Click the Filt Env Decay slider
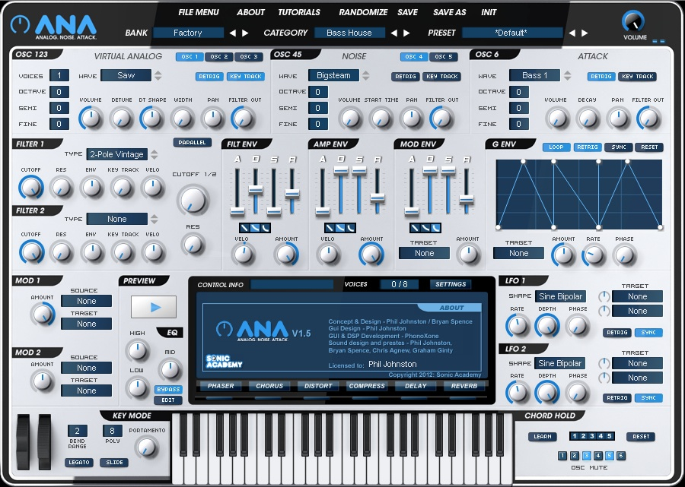Viewport: 685px width, 487px height. pos(256,190)
